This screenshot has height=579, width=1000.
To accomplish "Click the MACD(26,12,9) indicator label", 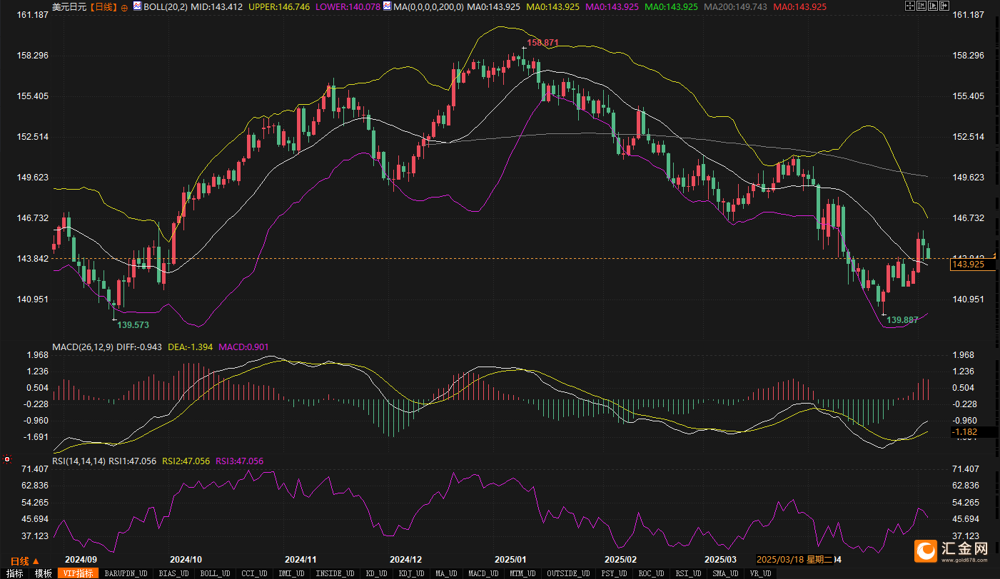I will click(82, 347).
